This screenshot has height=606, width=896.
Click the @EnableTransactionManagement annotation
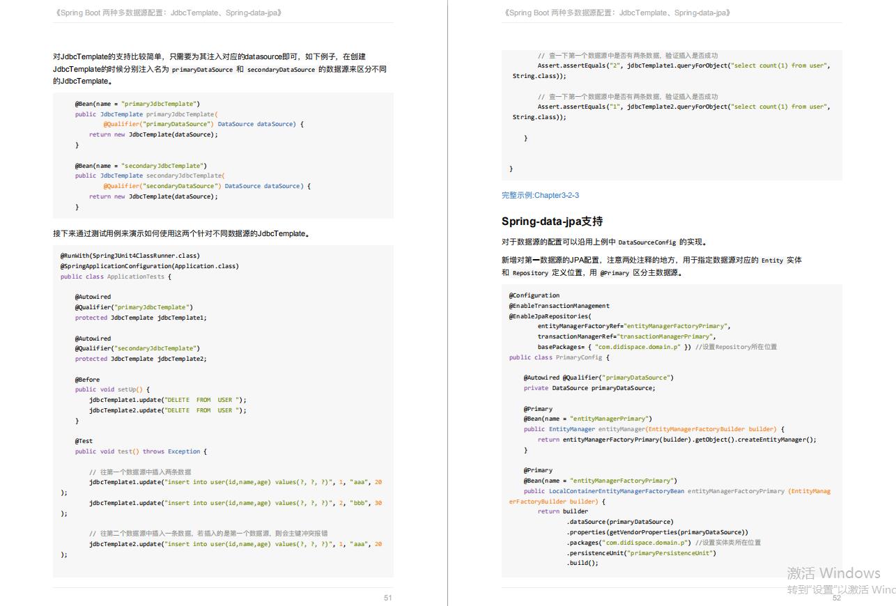559,306
